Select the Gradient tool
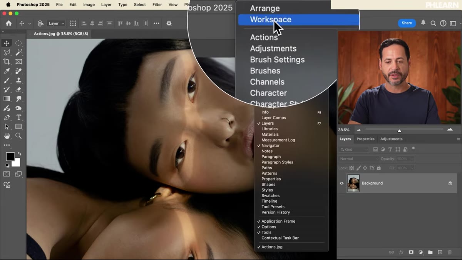This screenshot has height=260, width=462. (x=7, y=99)
